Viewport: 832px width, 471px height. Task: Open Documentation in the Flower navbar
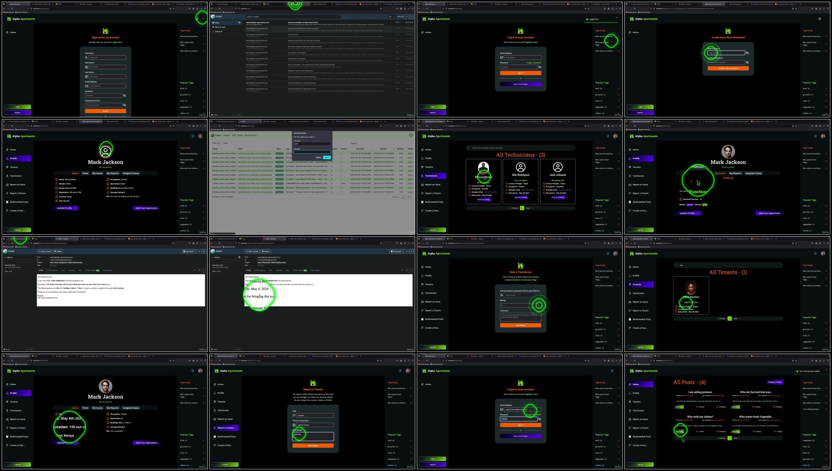coord(250,136)
